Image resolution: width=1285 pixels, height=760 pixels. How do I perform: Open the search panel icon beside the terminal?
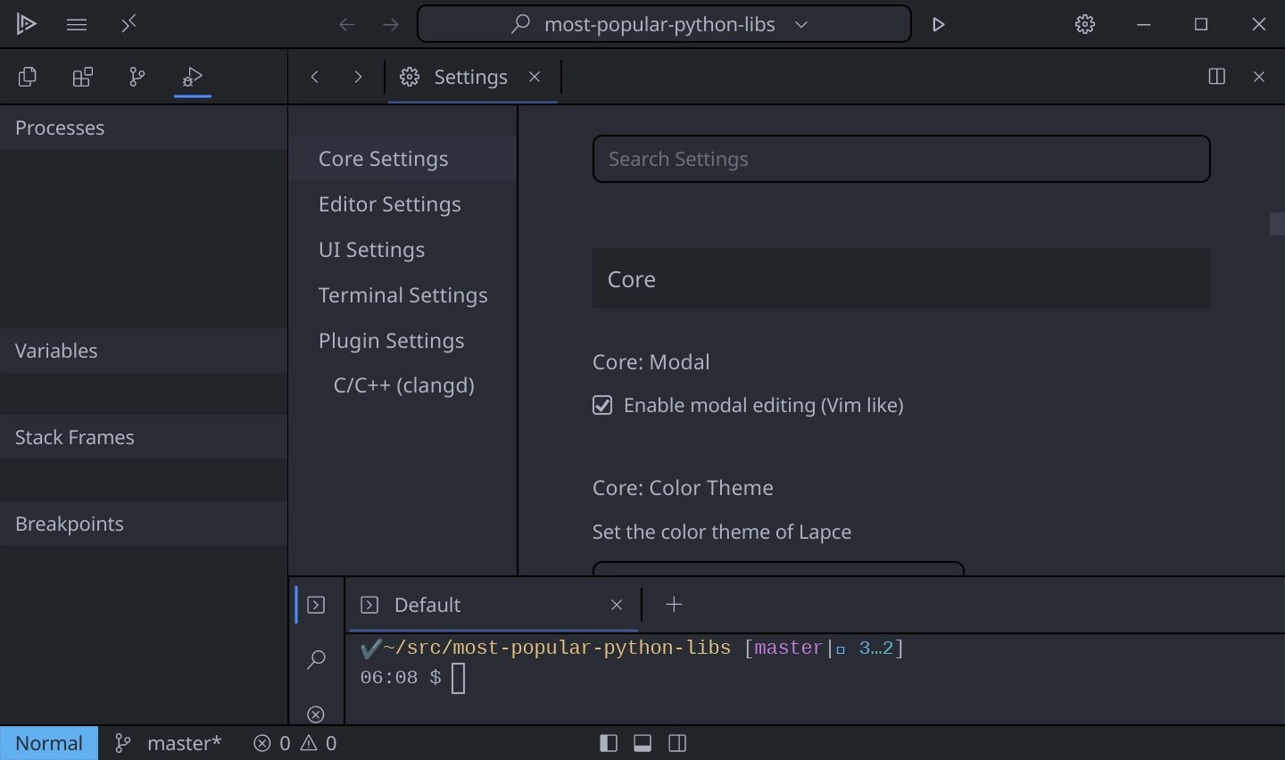(316, 660)
